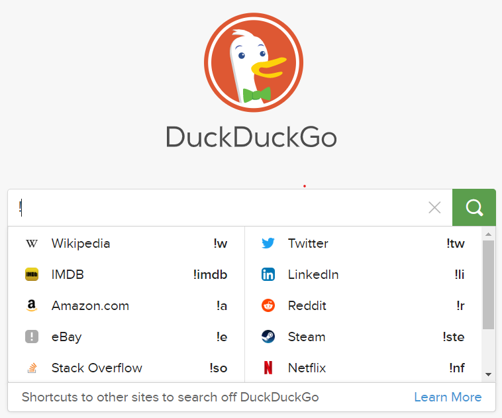
Task: Click the suggestions list scrollbar thumb
Action: (x=488, y=285)
